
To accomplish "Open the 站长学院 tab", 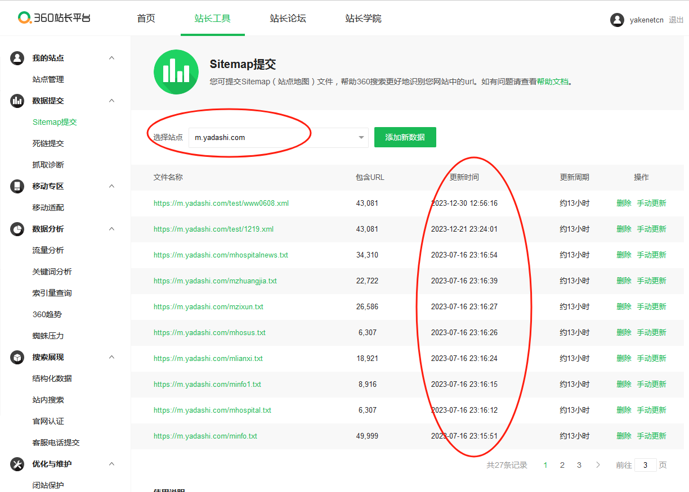I will pos(363,19).
